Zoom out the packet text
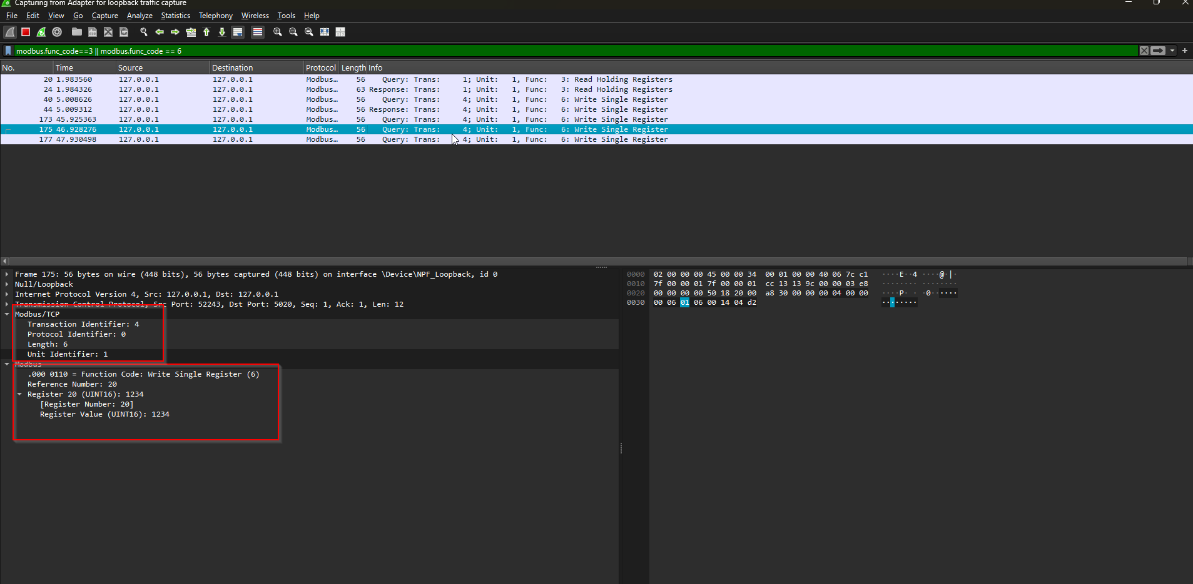 point(293,32)
